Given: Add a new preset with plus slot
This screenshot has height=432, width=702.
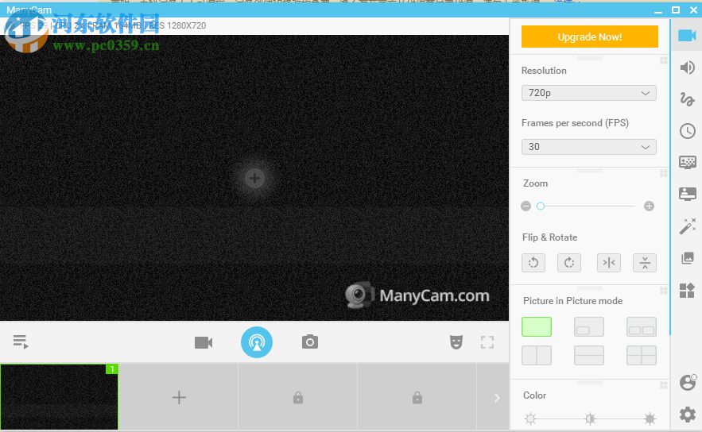Looking at the screenshot, I should pyautogui.click(x=179, y=397).
